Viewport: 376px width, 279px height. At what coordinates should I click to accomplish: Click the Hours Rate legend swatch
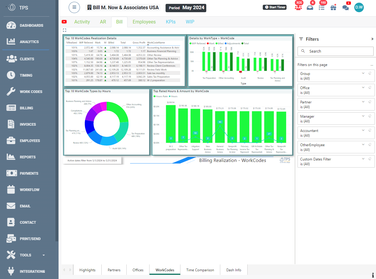tap(155, 96)
